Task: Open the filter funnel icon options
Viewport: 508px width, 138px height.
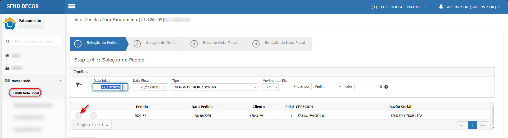Action: (x=79, y=85)
